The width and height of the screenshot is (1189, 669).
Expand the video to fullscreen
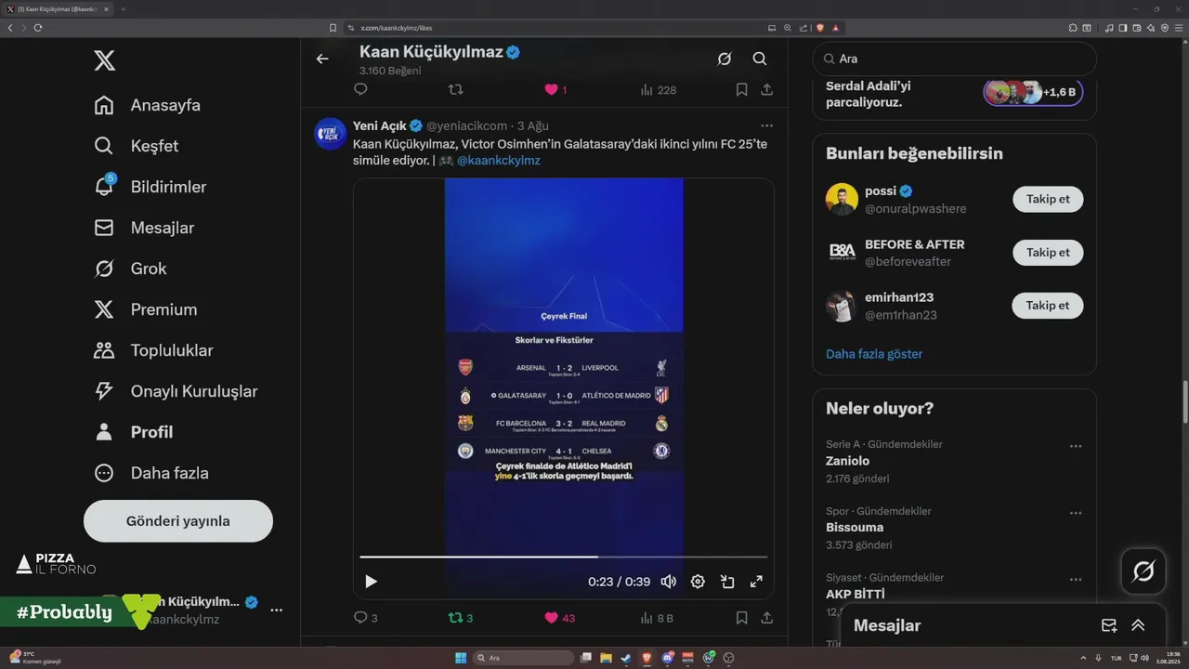(x=756, y=582)
